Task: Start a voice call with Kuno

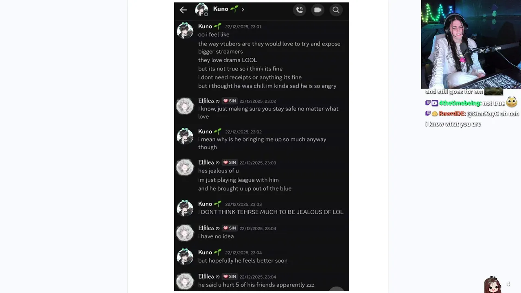Action: (x=300, y=10)
